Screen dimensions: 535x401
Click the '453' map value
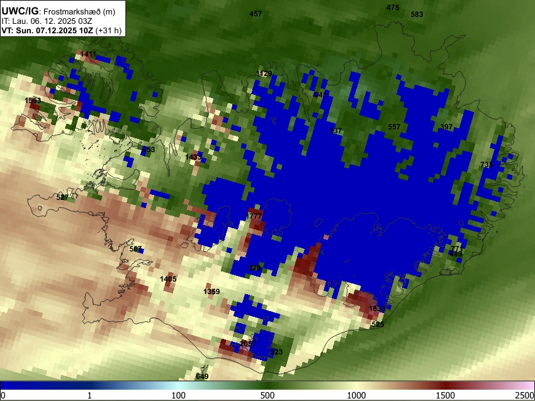(149, 149)
